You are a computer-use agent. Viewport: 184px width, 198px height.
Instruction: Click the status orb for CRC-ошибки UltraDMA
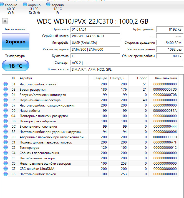(6, 169)
